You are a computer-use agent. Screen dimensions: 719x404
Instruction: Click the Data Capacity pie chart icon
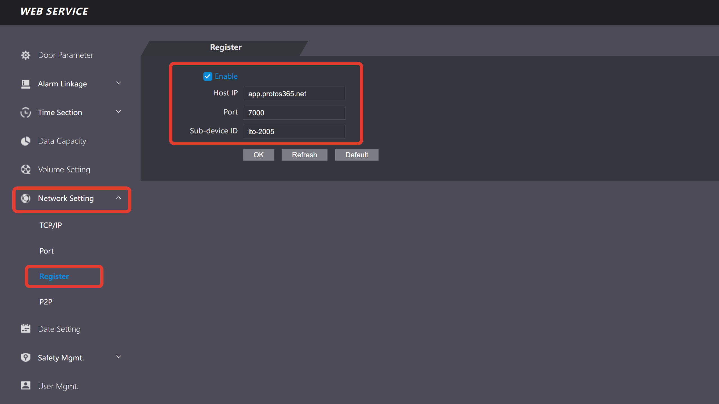pyautogui.click(x=26, y=141)
